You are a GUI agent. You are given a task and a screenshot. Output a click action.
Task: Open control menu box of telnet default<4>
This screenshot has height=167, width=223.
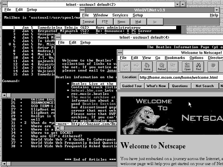pos(58,37)
